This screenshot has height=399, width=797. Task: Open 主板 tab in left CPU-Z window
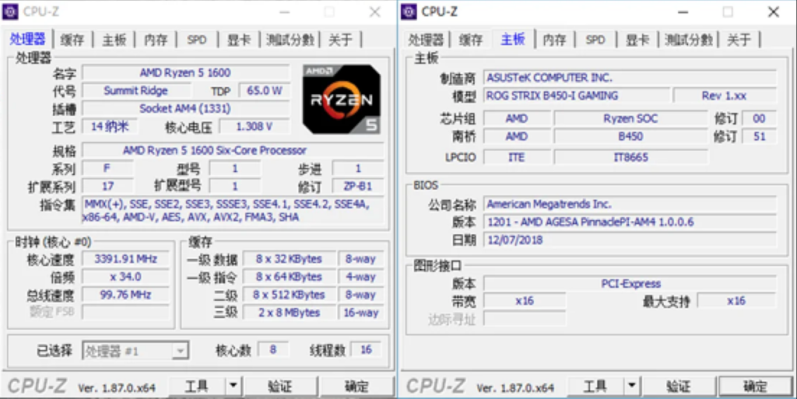coord(114,40)
